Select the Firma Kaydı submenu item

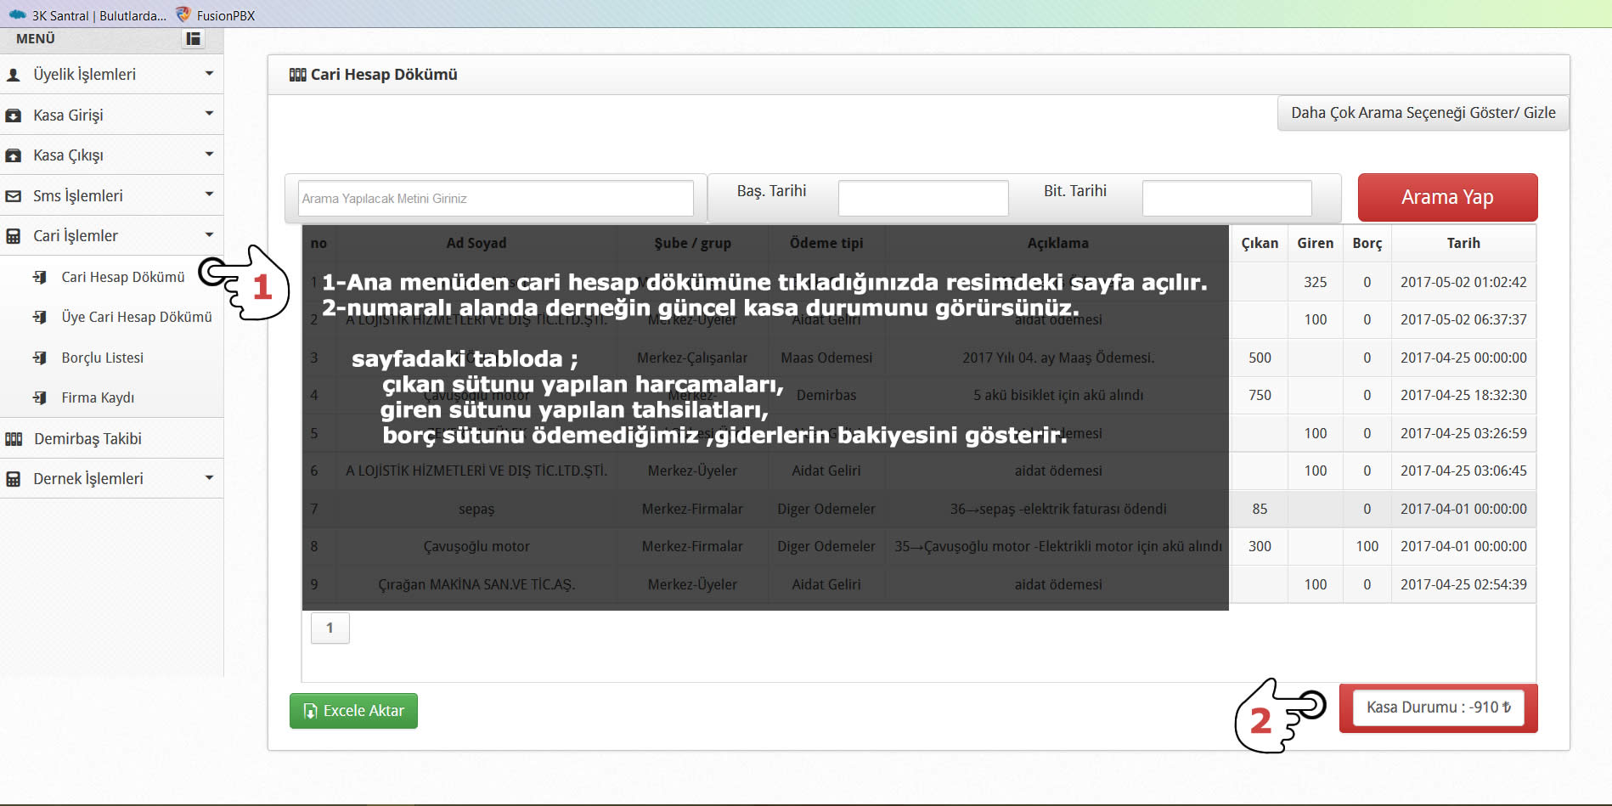[98, 397]
